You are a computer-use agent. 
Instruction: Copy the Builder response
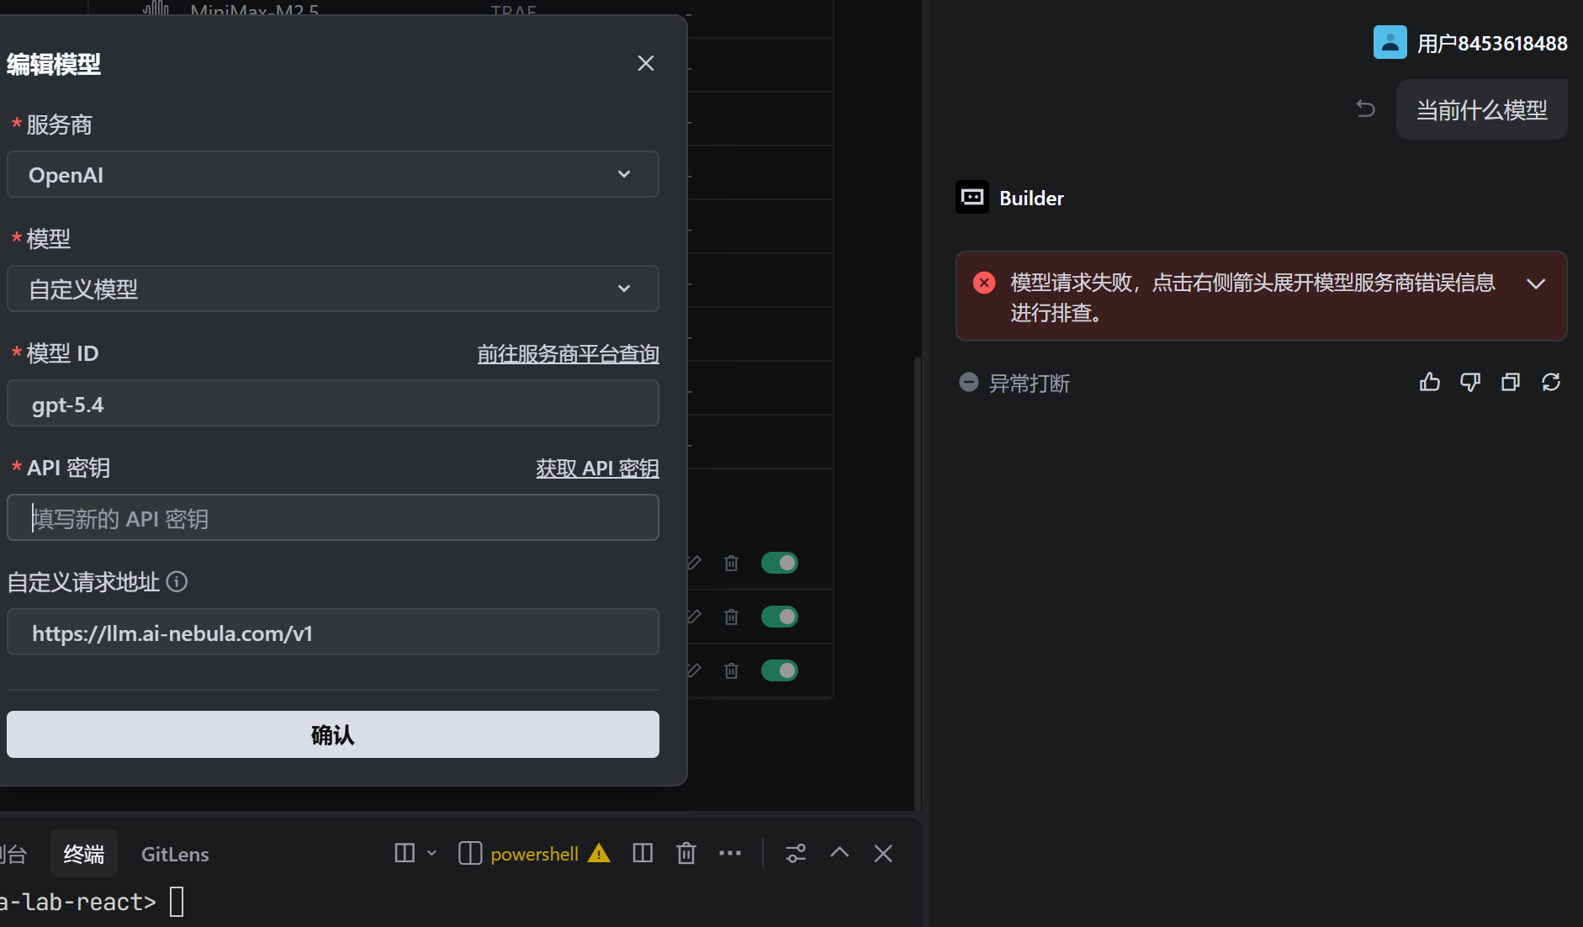tap(1511, 382)
